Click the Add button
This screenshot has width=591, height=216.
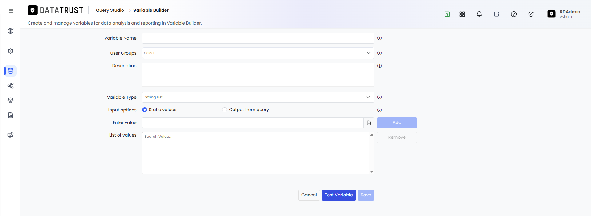click(397, 123)
